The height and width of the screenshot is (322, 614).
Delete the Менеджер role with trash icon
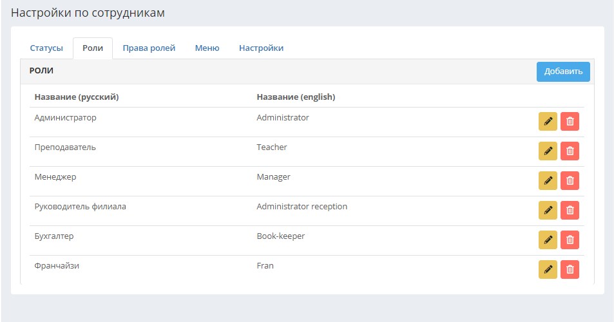[570, 181]
